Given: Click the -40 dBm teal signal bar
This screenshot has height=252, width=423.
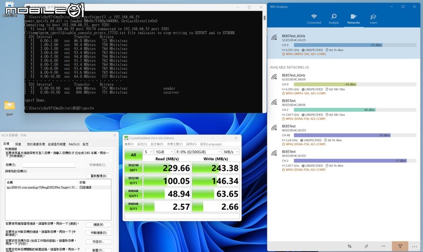Looking at the screenshot, I should pos(334,110).
